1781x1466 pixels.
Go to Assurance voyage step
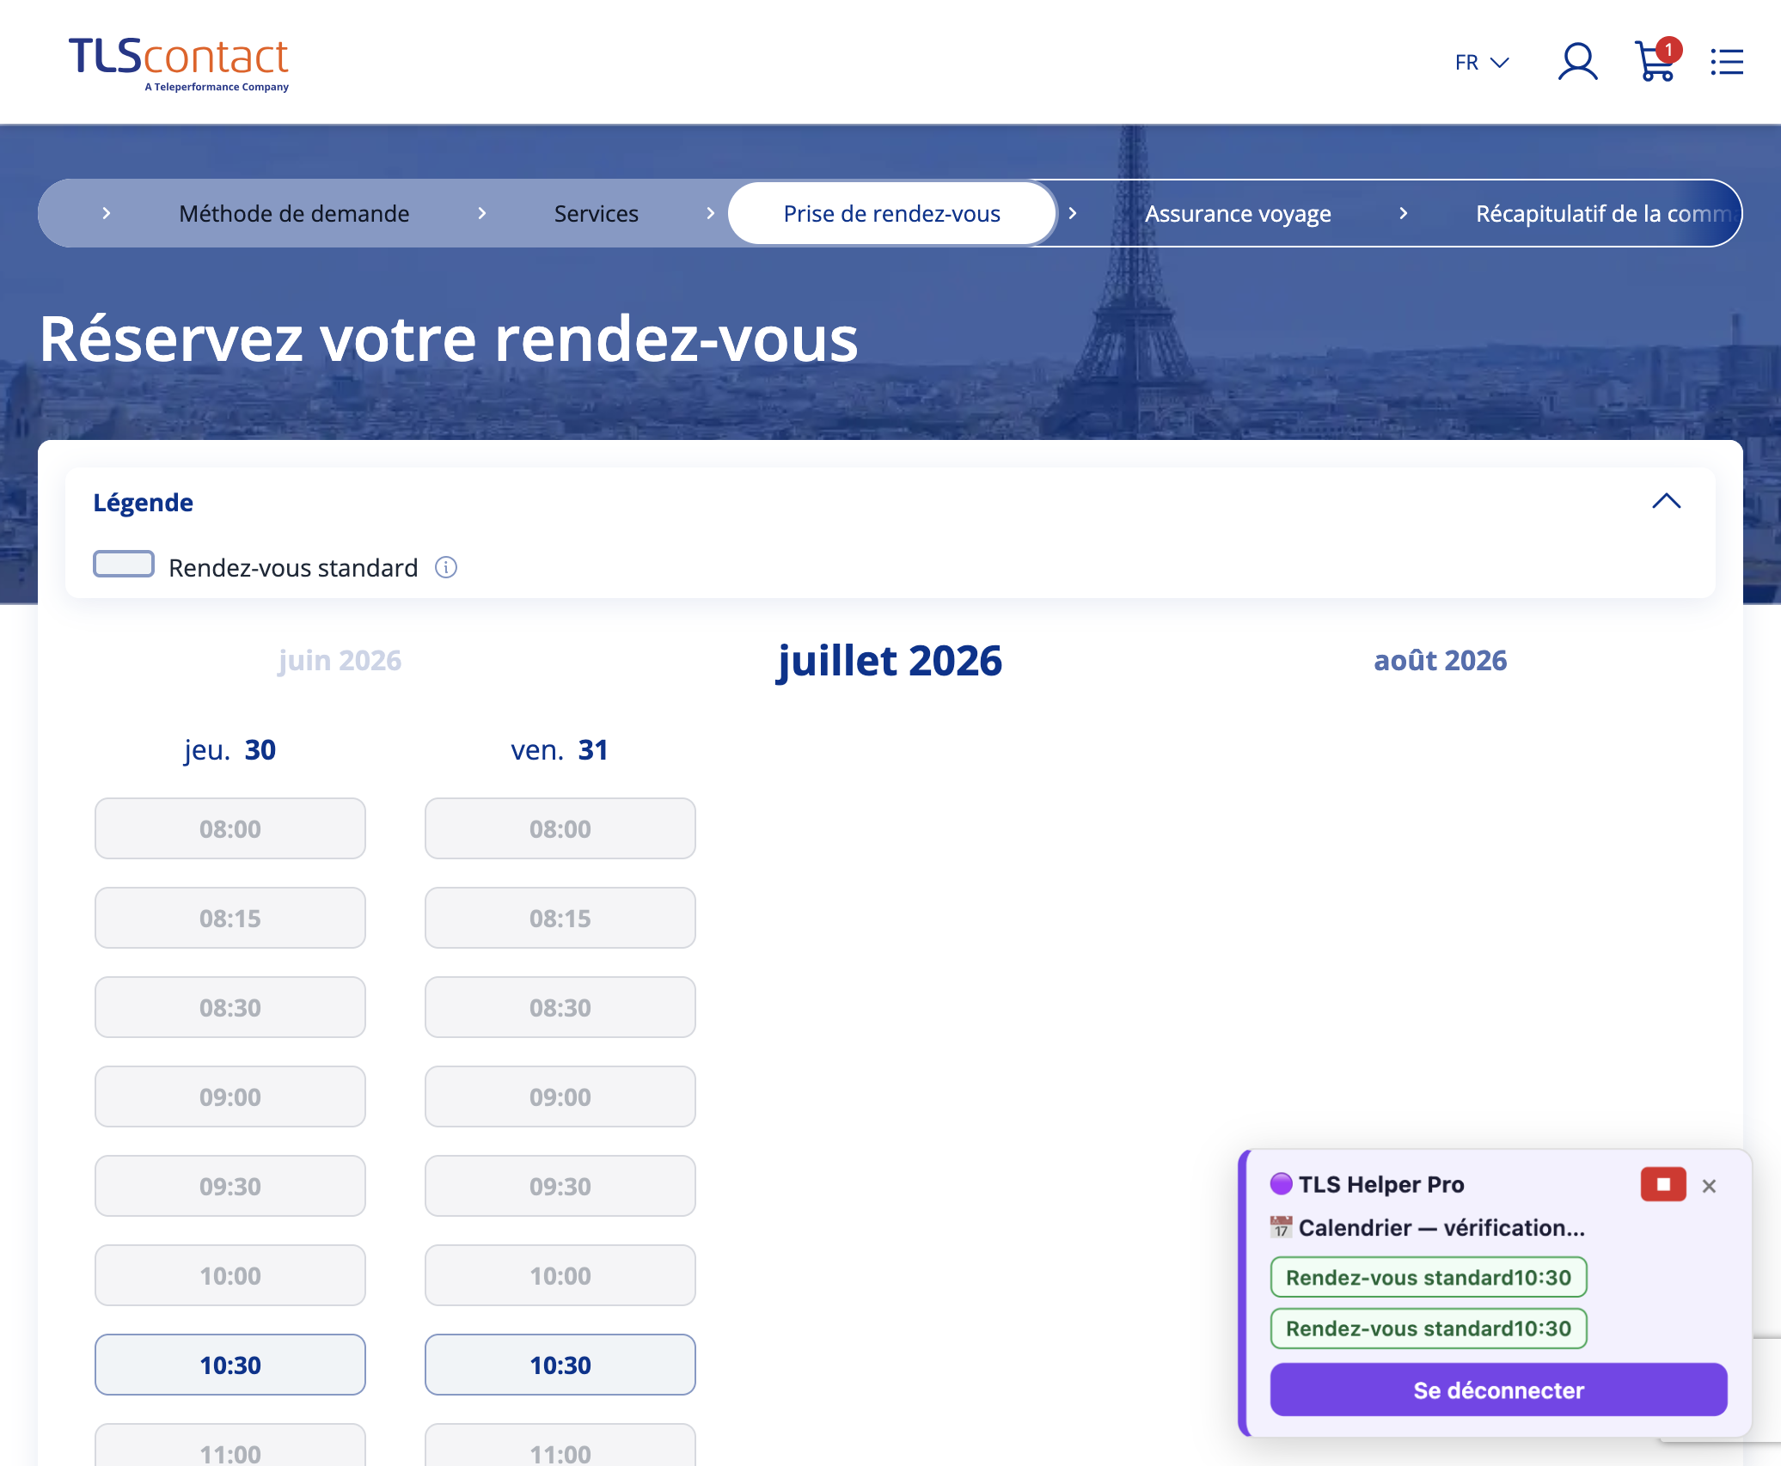1238,213
